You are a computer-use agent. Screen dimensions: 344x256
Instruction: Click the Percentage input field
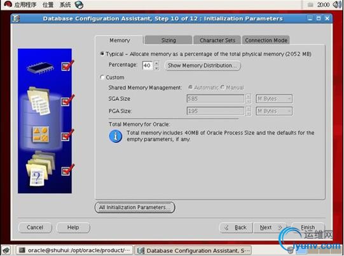click(x=148, y=65)
